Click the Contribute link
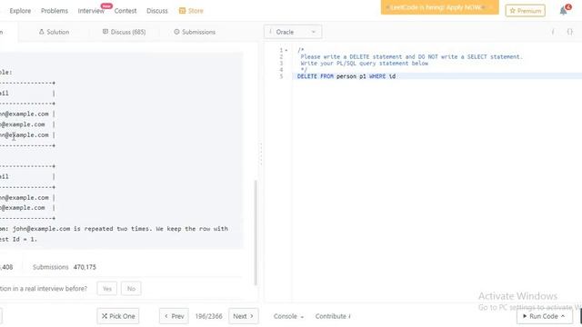The width and height of the screenshot is (582, 327). [333, 316]
